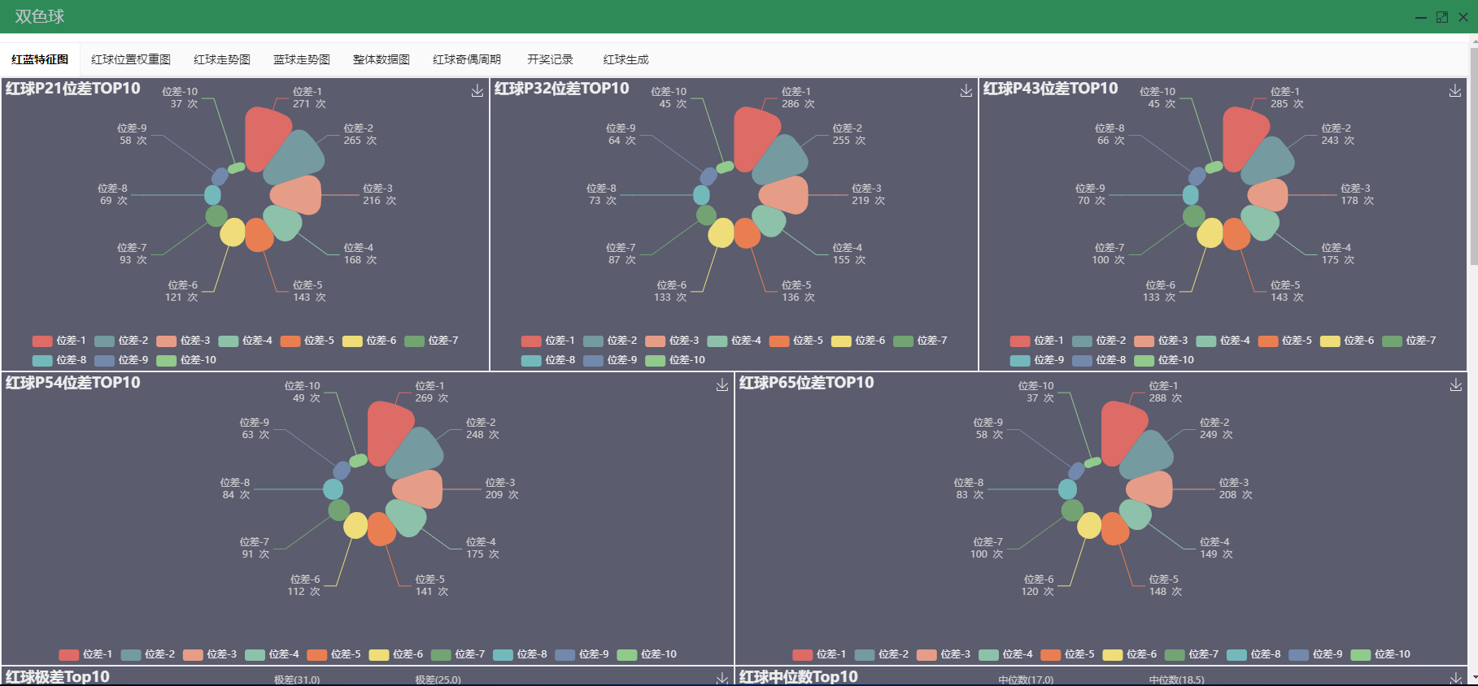
Task: Toggle 位差-10 legend in P21 chart
Action: [186, 360]
